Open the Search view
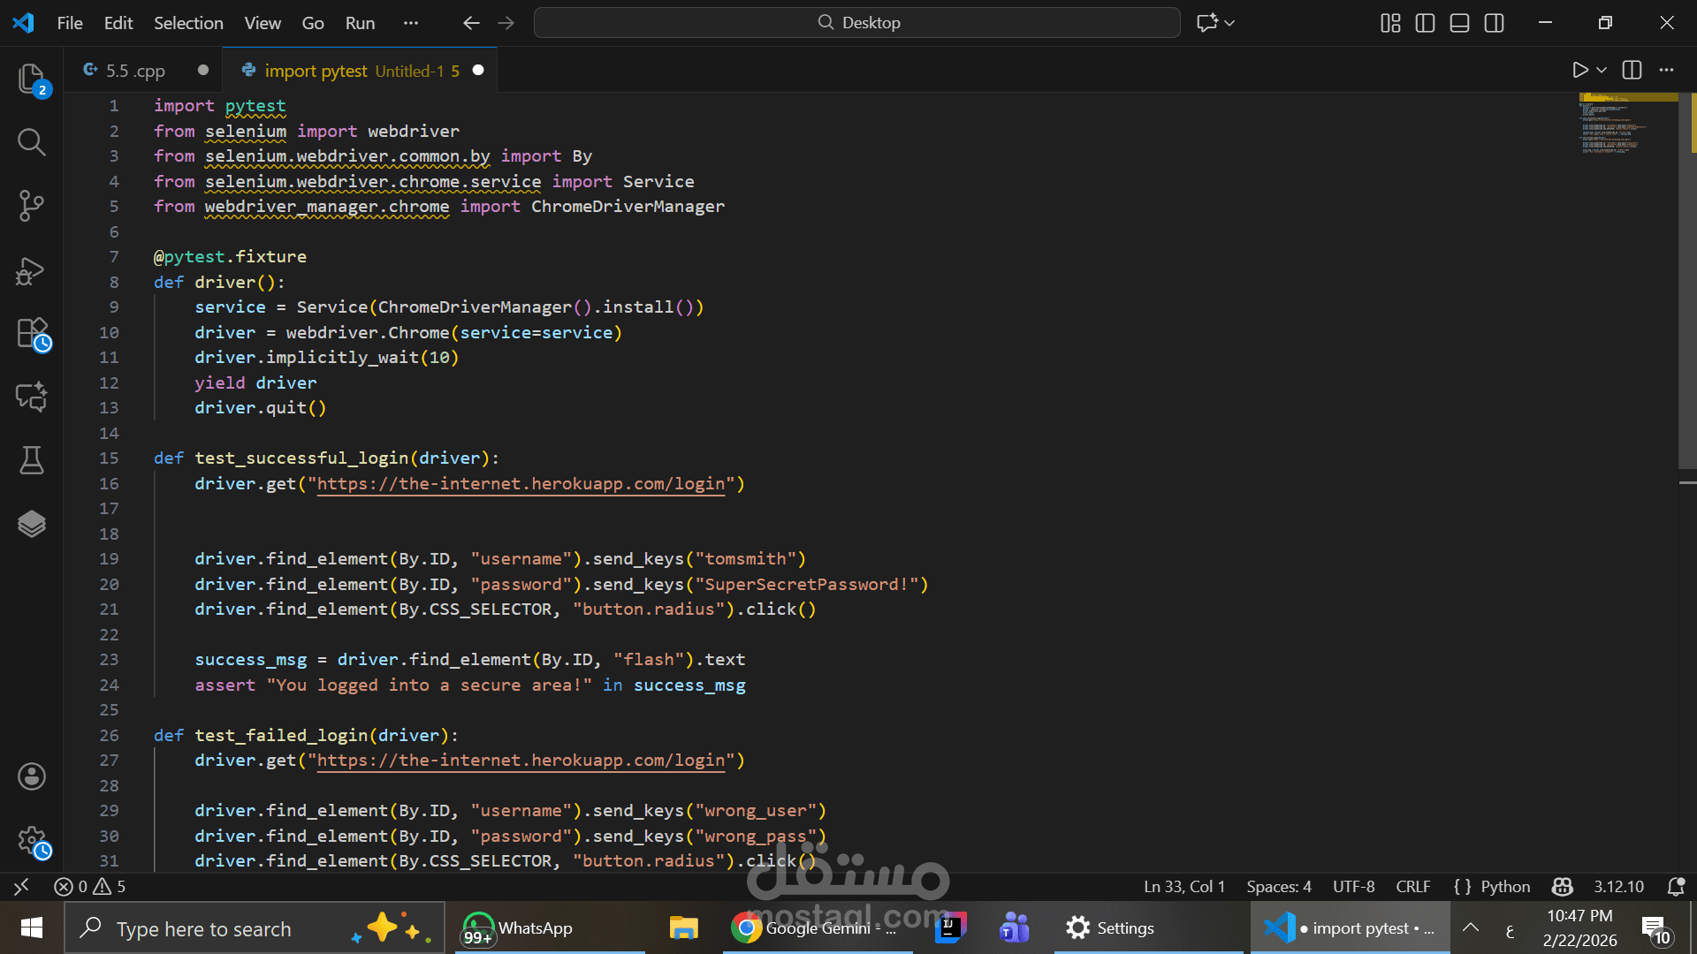Image resolution: width=1697 pixels, height=954 pixels. pos(32,142)
